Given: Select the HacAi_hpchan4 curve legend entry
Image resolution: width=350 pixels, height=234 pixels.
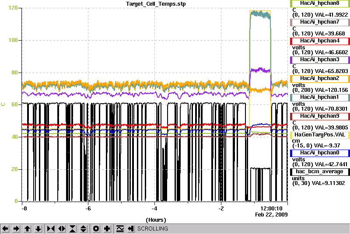Looking at the screenshot, I should pos(320,41).
